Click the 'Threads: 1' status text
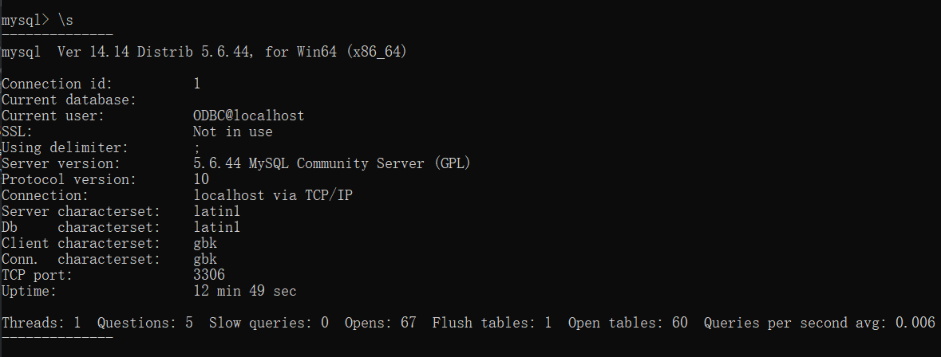 [42, 323]
